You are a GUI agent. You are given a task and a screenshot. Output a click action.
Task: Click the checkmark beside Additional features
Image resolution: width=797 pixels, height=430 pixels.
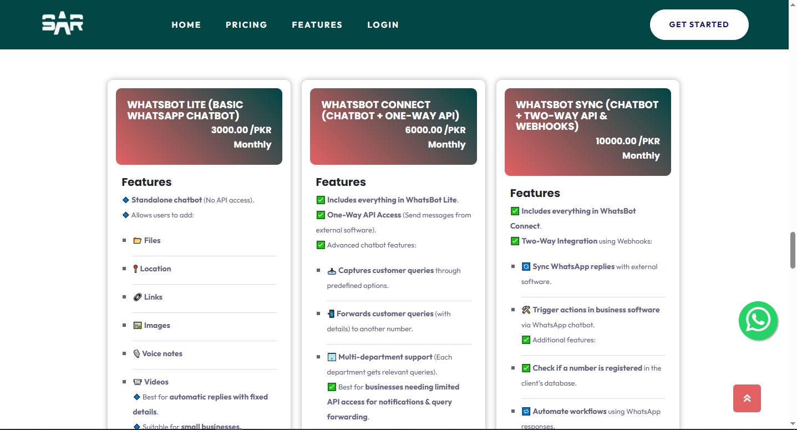pyautogui.click(x=526, y=340)
